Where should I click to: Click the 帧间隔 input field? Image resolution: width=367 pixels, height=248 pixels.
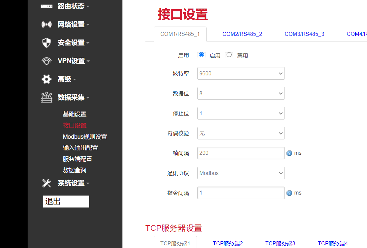[241, 153]
